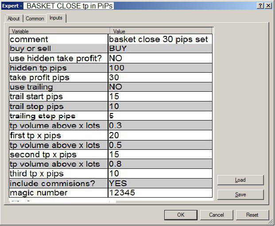275x226 pixels.
Task: Change the use trailing NO value
Action: (x=159, y=87)
